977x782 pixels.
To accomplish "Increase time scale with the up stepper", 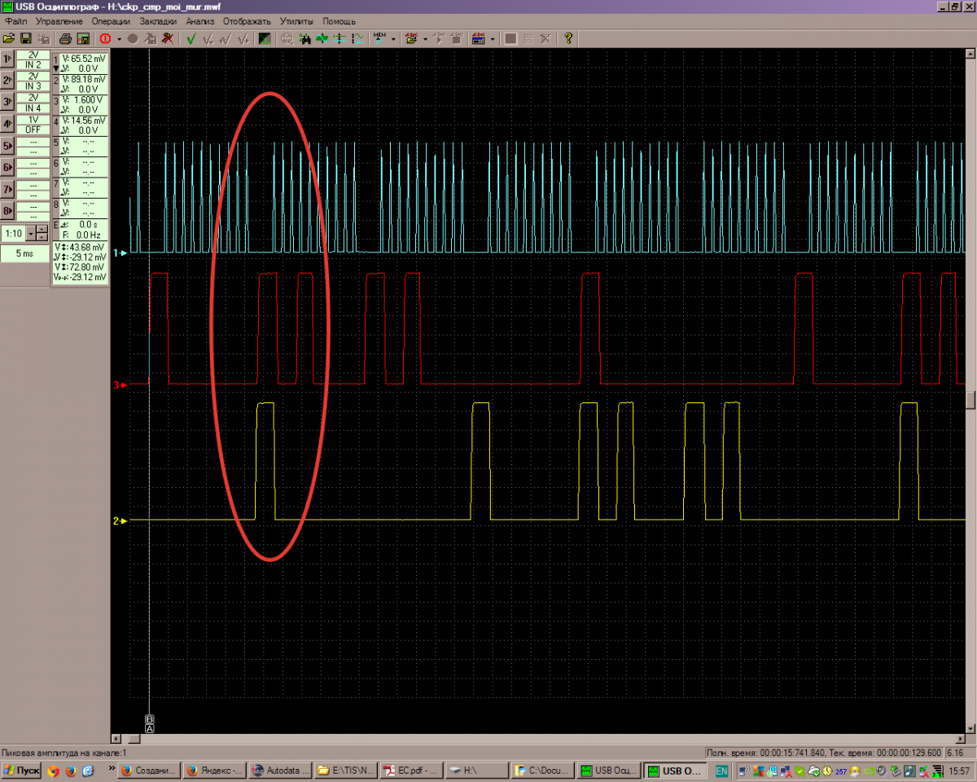I will (x=42, y=231).
